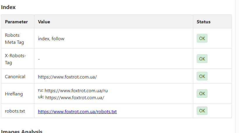Click the vertical scrollbar track on right
Viewport: 239px width, 133px height.
[237, 66]
